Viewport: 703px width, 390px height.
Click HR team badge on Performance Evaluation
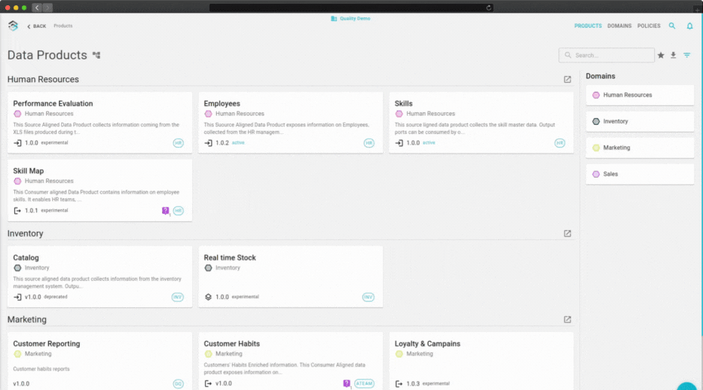pos(178,143)
